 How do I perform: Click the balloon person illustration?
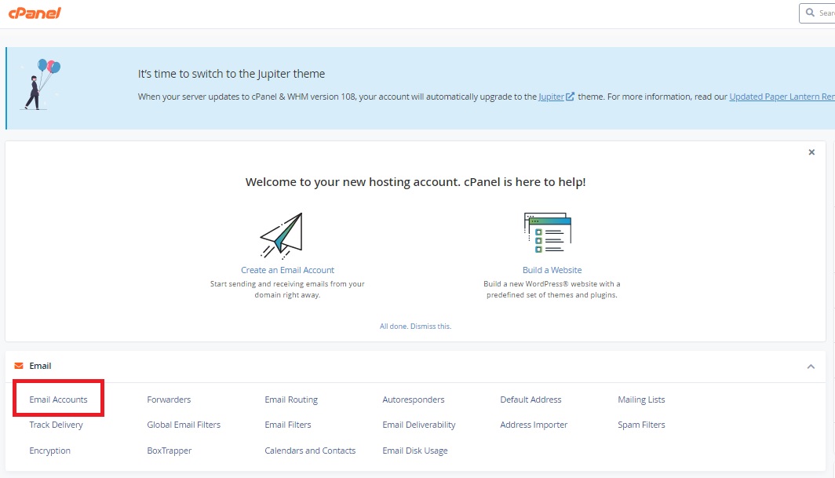click(41, 84)
